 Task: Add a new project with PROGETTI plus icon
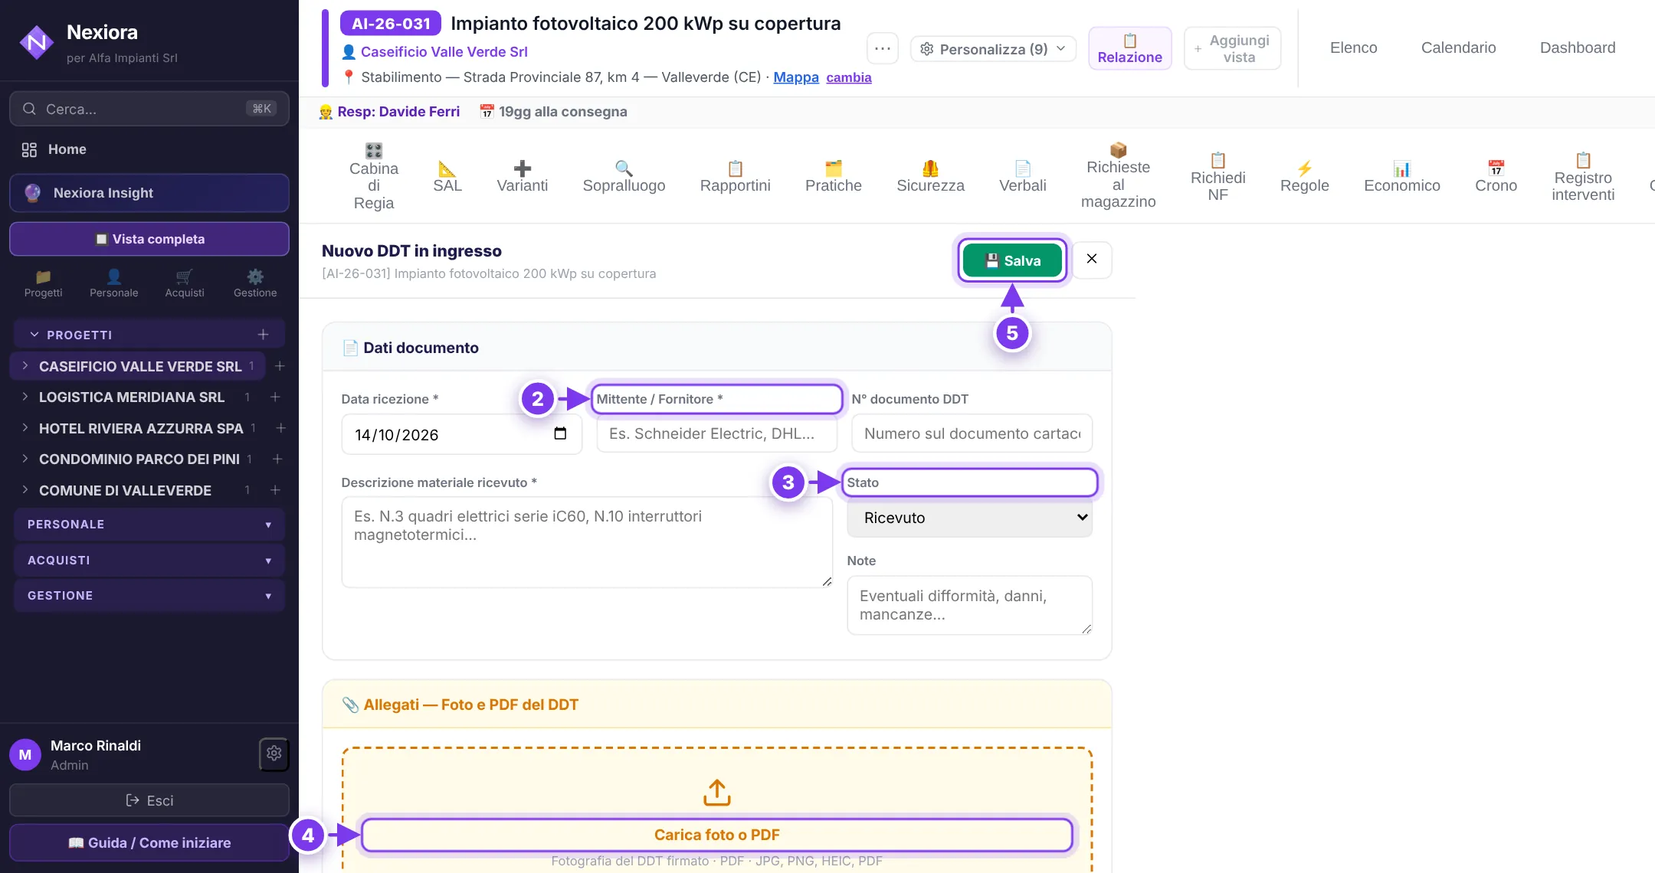coord(263,335)
